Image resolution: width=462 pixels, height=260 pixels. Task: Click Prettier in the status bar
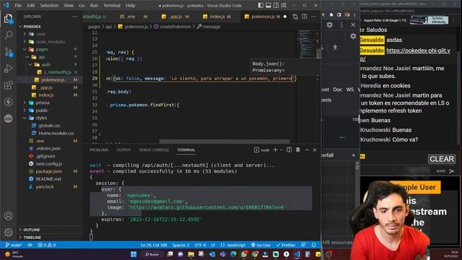286,245
